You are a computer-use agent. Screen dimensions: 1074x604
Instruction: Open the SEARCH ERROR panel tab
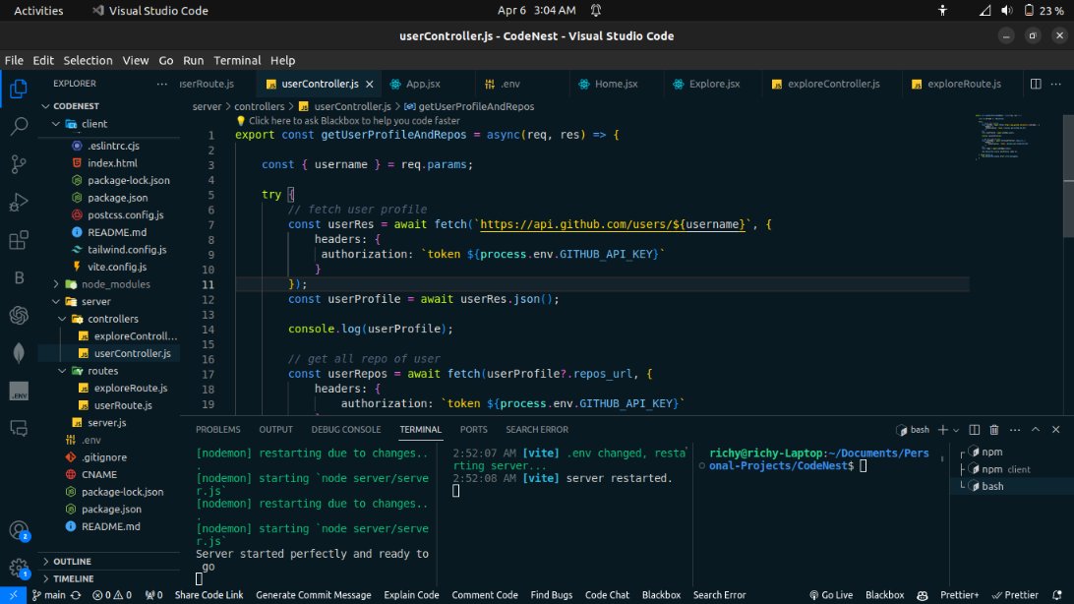coord(537,429)
